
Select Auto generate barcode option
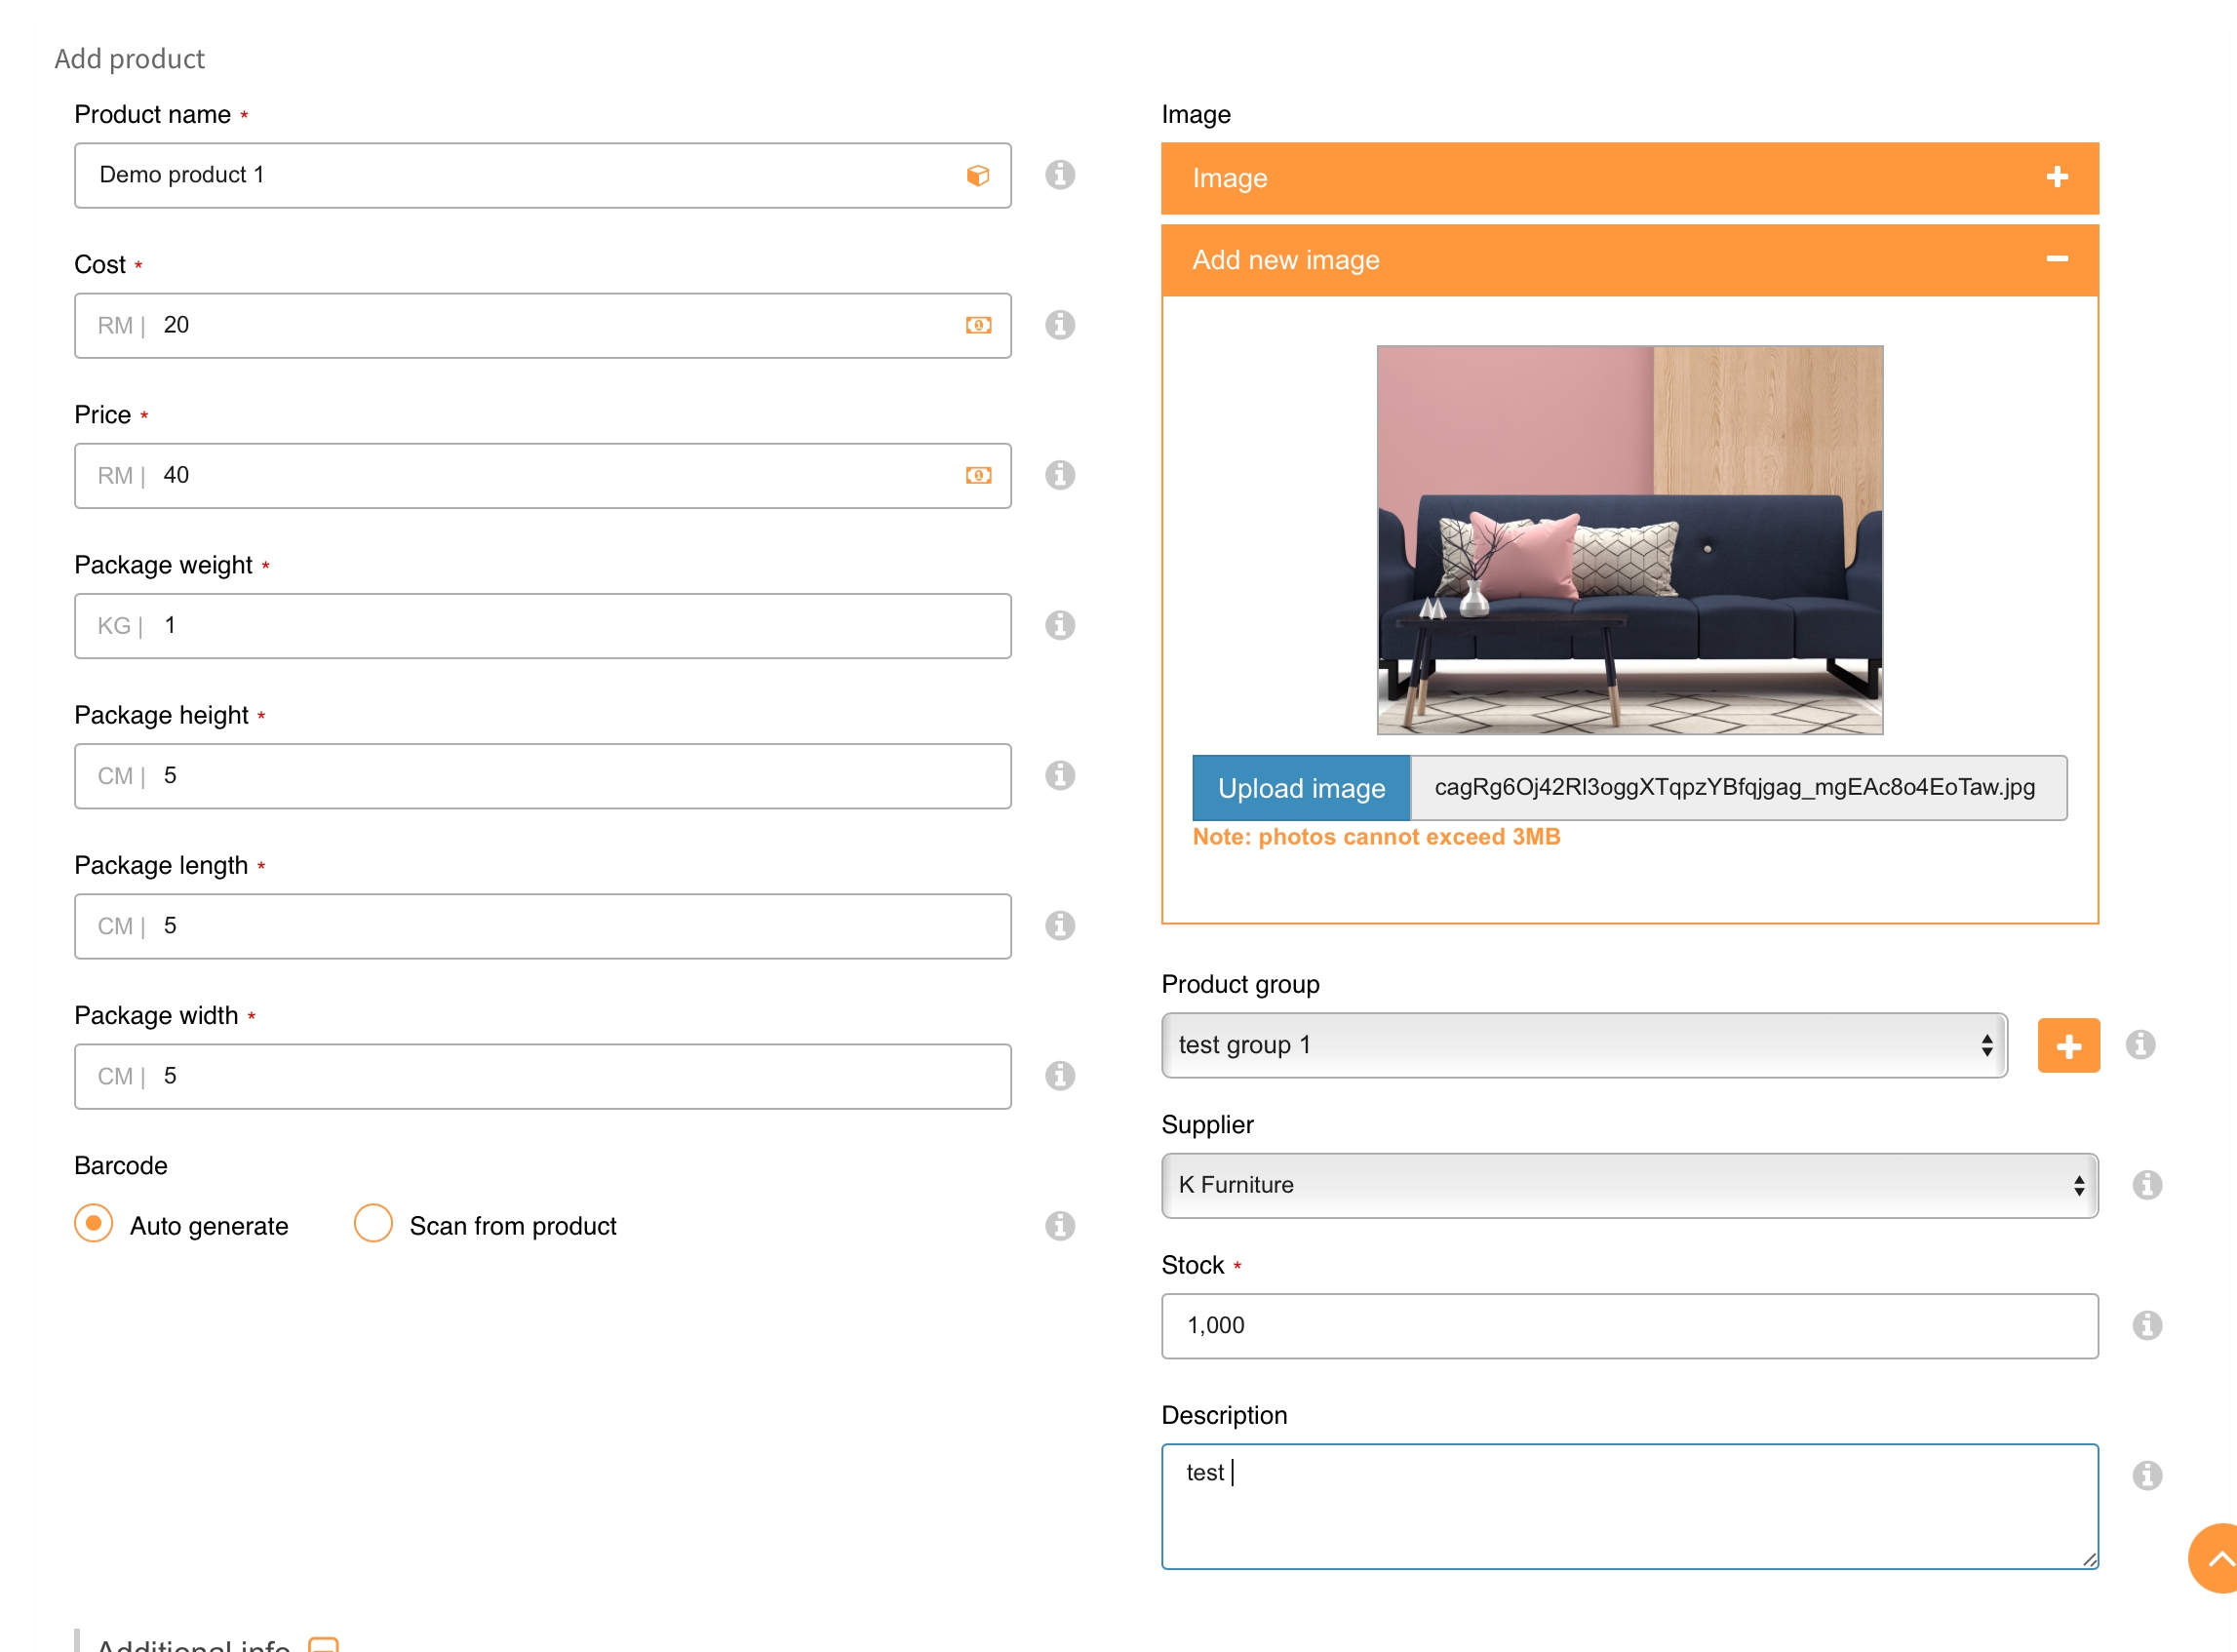point(94,1223)
